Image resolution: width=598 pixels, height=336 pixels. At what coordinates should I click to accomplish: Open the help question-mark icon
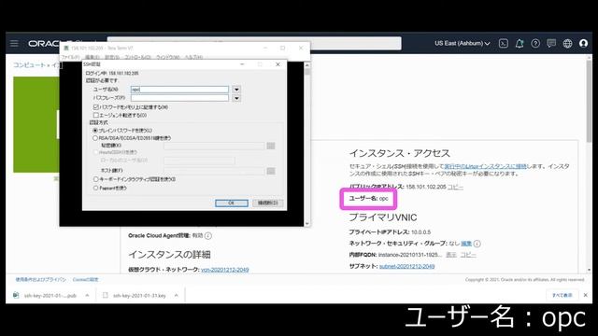(535, 44)
